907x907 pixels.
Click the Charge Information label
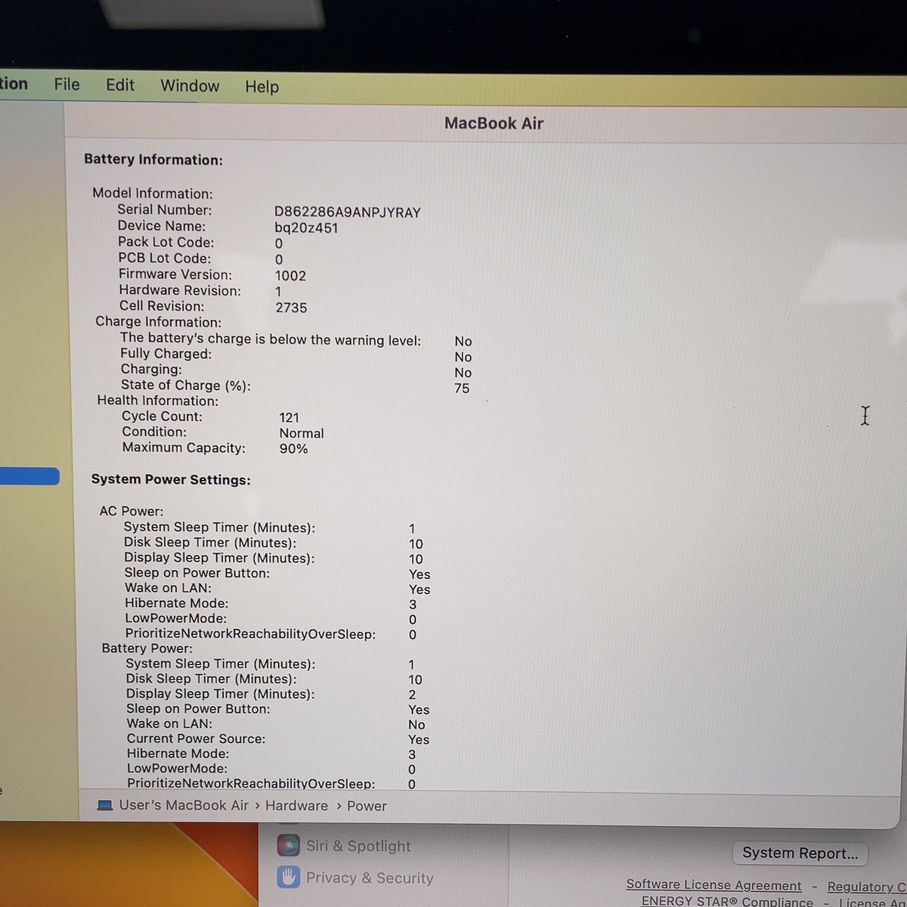158,321
